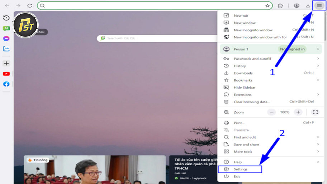Click the 100% zoom value
Viewport: 327px width, 184px height.
285,112
